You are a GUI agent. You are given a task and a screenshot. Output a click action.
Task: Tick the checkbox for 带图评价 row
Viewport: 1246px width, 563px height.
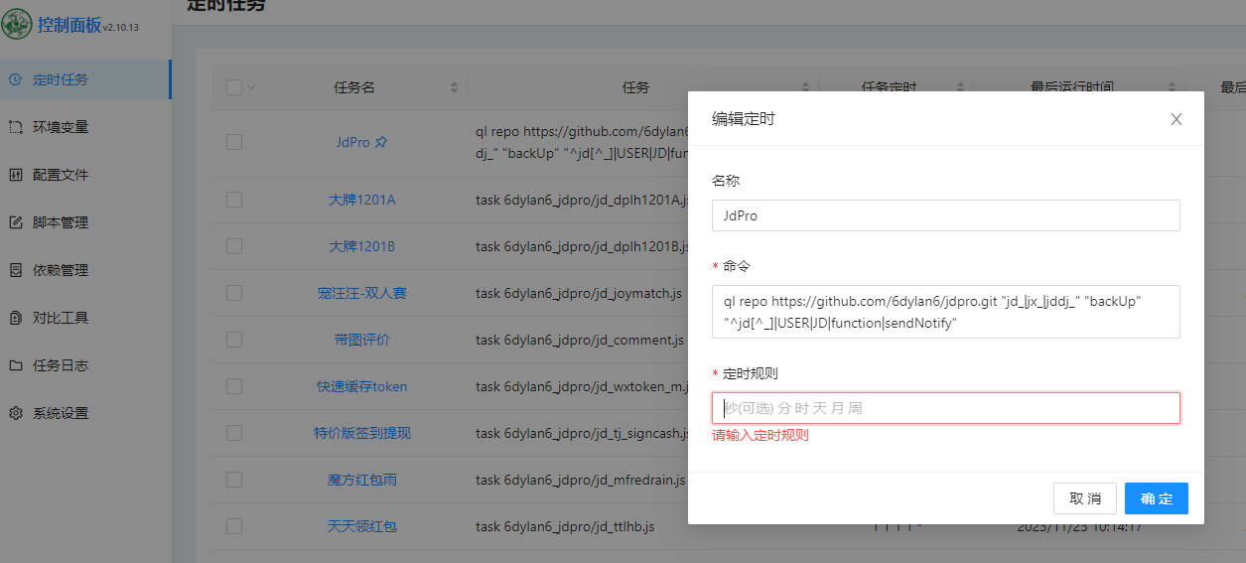click(x=234, y=340)
